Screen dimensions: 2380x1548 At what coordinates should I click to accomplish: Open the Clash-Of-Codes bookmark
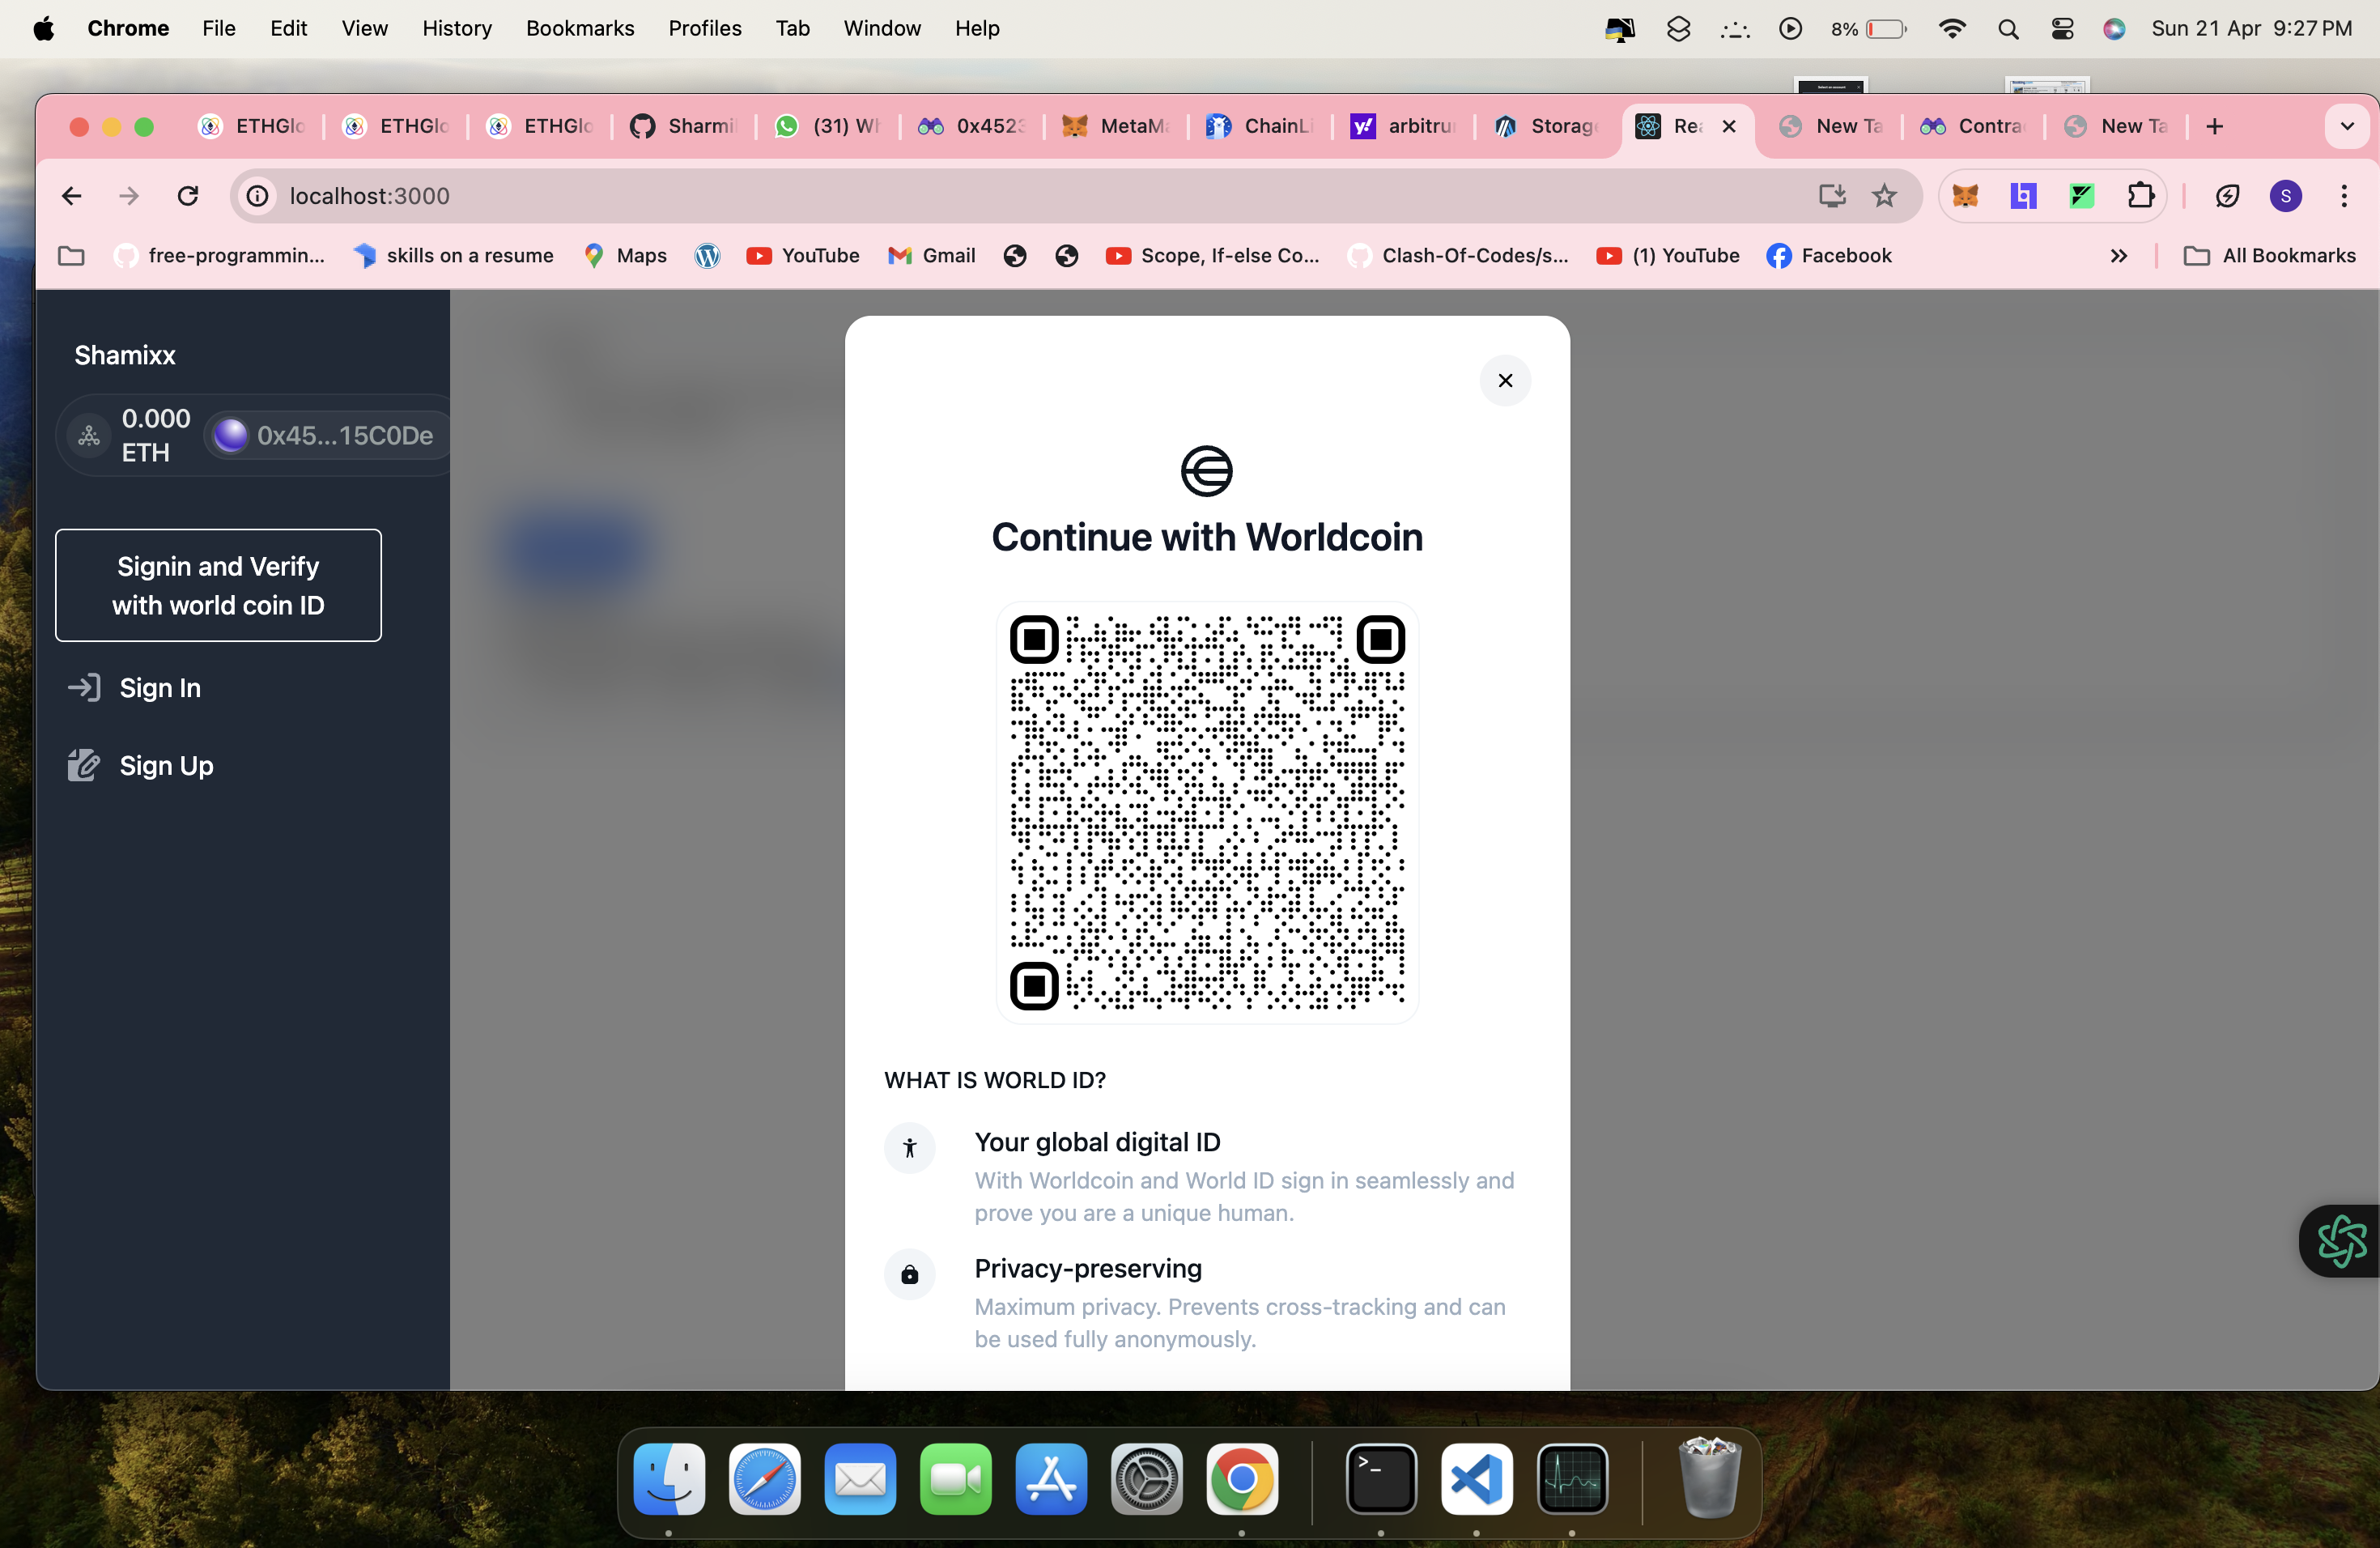(x=1459, y=256)
